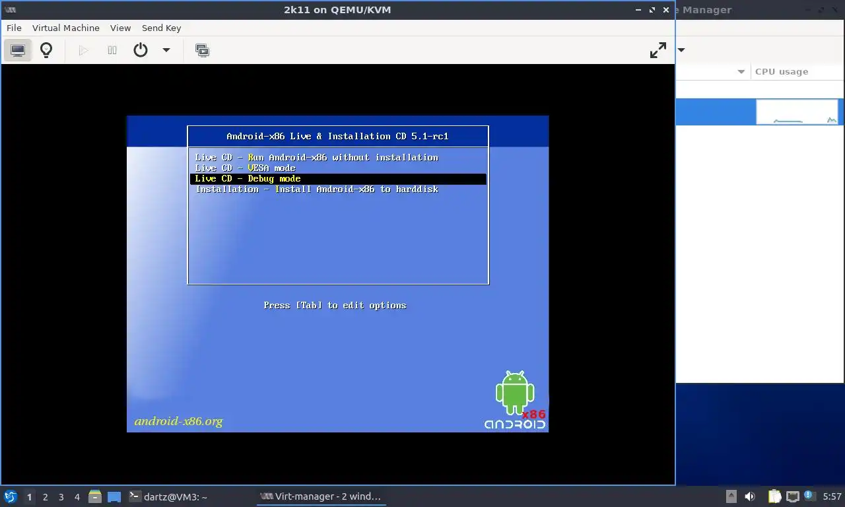The width and height of the screenshot is (845, 507).
Task: Open file manager from panel launcher
Action: pos(95,496)
